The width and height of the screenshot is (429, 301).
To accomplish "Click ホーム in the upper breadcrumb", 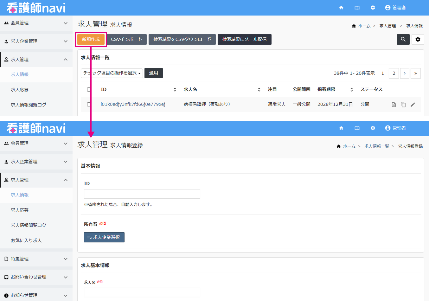I will (364, 26).
